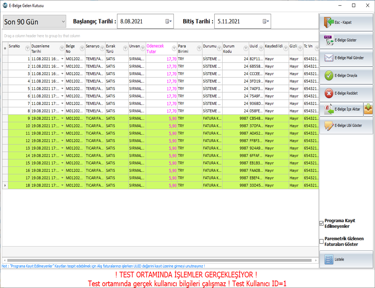
Task: Open filter on Senaryo column
Action: (102, 48)
